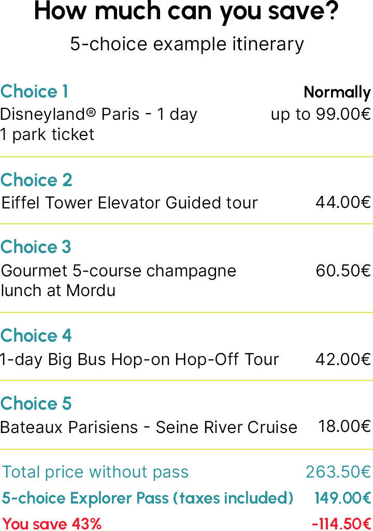Click the 'Normally' column label

click(337, 92)
